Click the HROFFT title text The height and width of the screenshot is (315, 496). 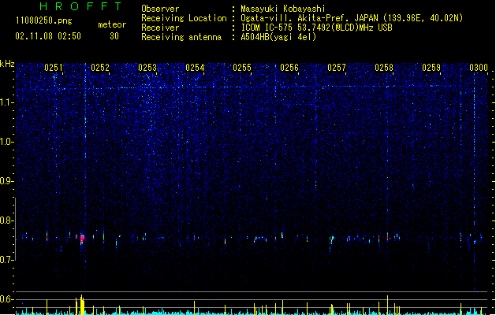(80, 6)
